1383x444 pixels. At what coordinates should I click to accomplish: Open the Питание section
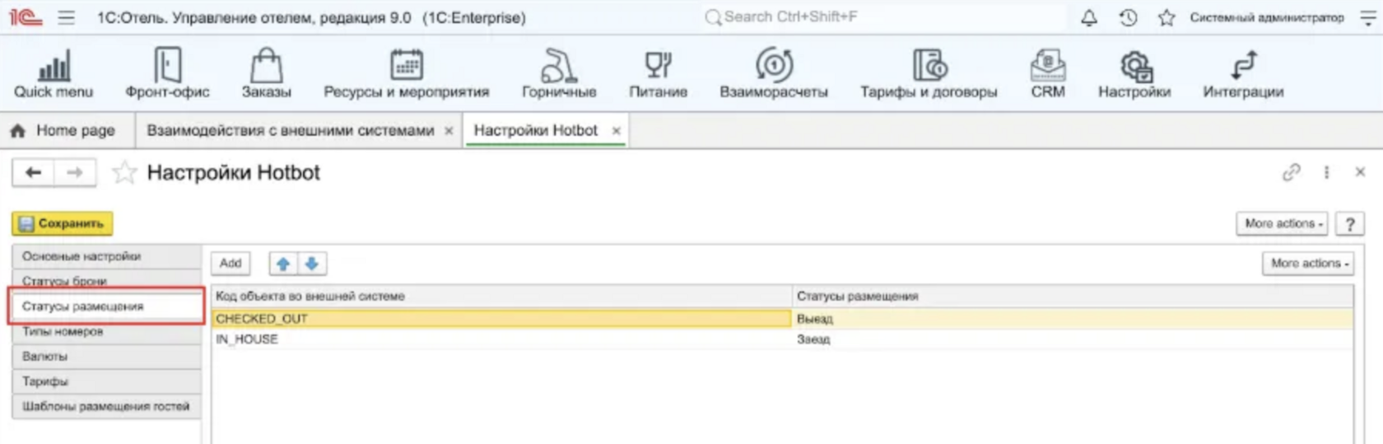pos(658,73)
